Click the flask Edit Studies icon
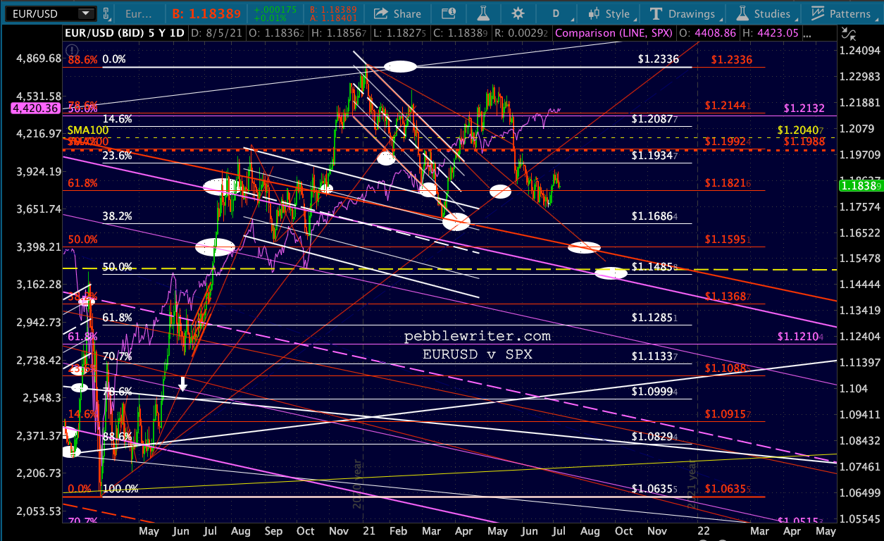The width and height of the screenshot is (884, 541). 483,13
